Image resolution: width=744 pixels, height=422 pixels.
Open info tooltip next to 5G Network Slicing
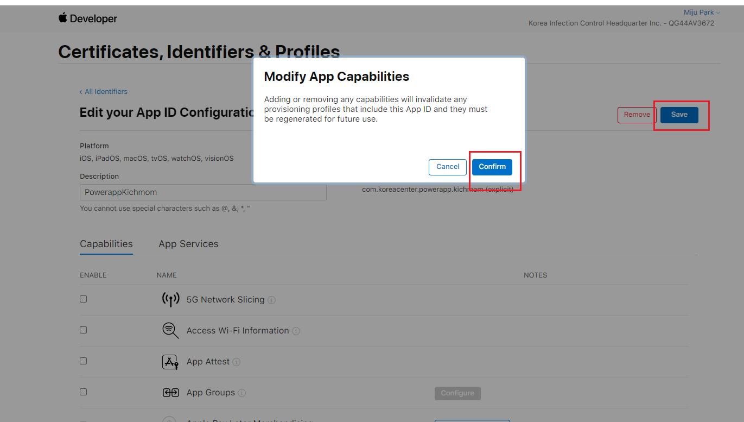click(272, 300)
